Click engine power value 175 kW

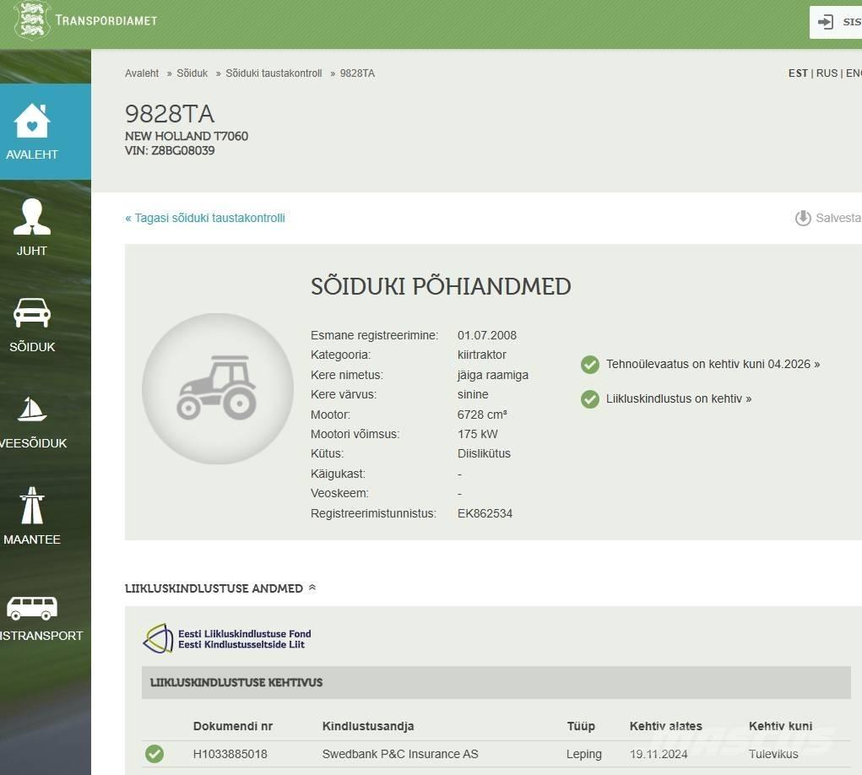click(477, 434)
